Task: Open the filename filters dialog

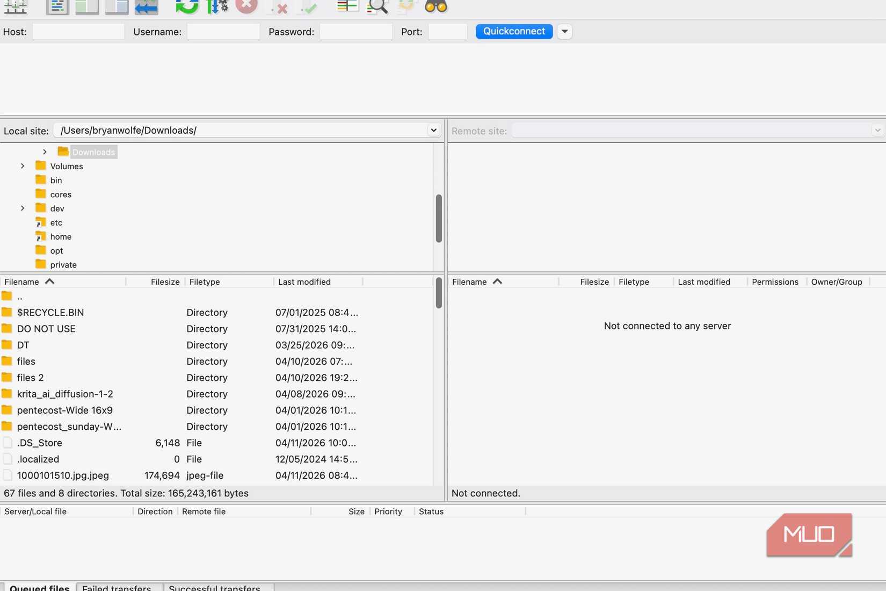Action: [347, 8]
